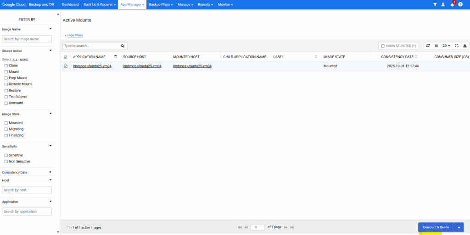Image resolution: width=470 pixels, height=235 pixels.
Task: Click the Search by application field
Action: (x=27, y=212)
